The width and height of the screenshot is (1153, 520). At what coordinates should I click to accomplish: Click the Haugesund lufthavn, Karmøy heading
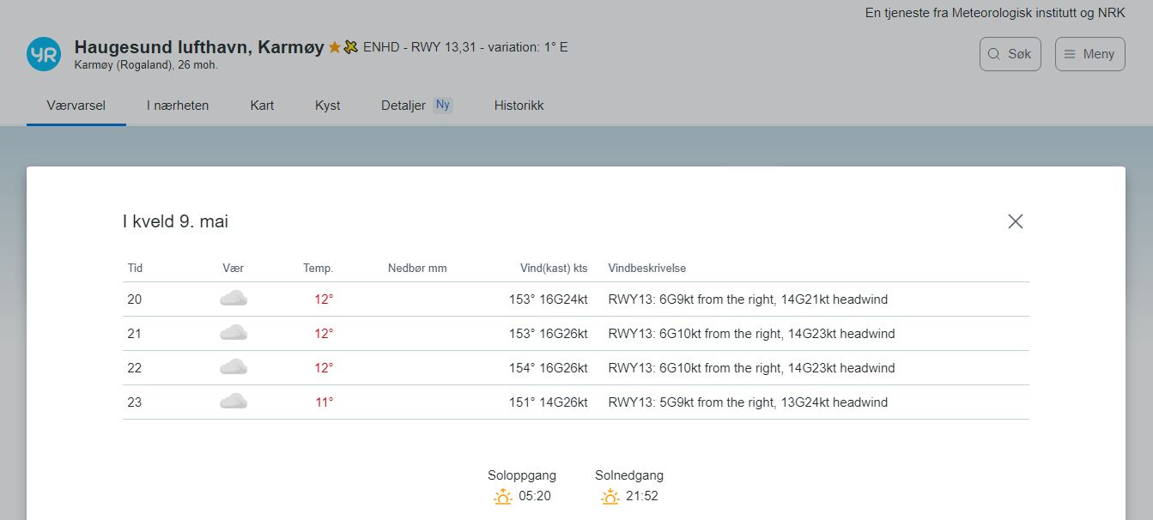(199, 47)
